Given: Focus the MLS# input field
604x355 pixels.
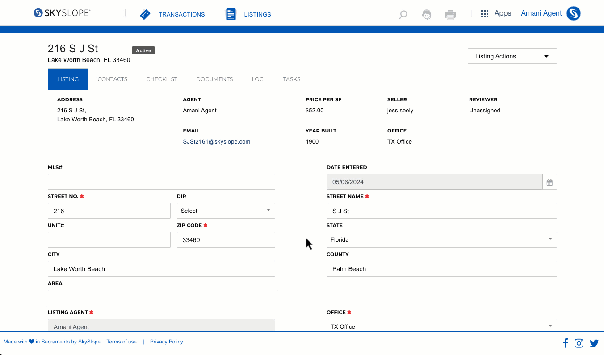Looking at the screenshot, I should [x=161, y=182].
